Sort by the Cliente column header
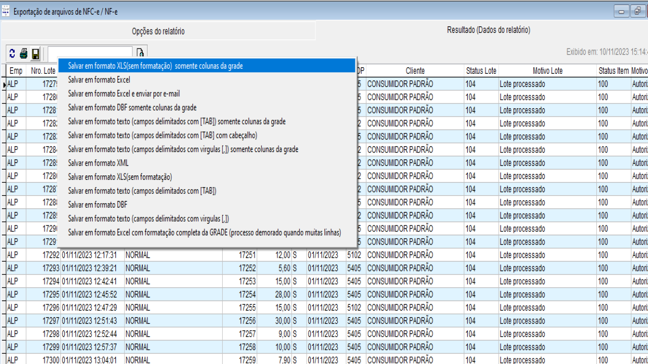This screenshot has height=364, width=648. coord(415,71)
